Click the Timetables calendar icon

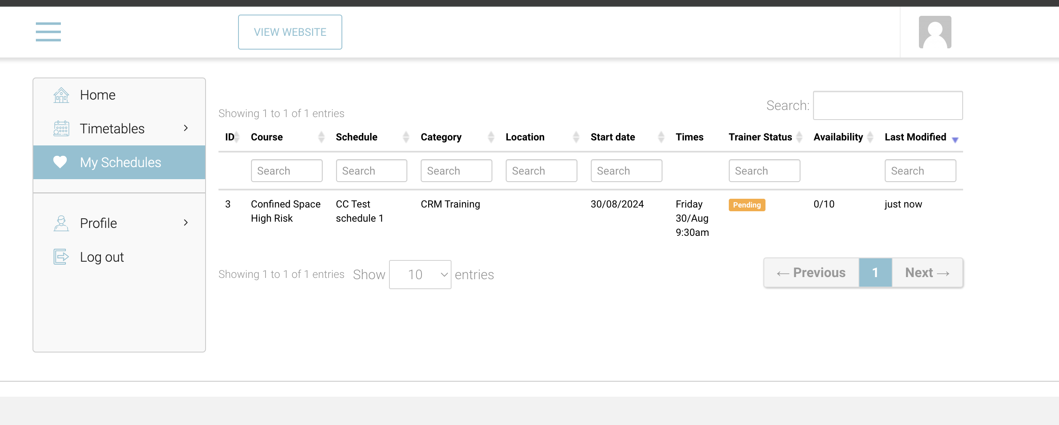(61, 129)
